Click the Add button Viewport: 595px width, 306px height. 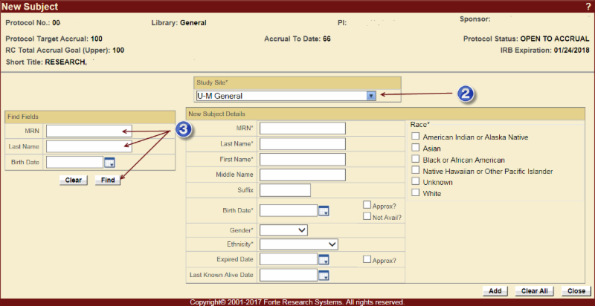[495, 290]
